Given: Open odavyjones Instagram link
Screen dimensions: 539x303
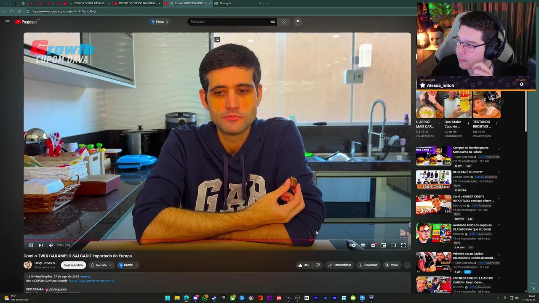Looking at the screenshot, I should point(56,290).
